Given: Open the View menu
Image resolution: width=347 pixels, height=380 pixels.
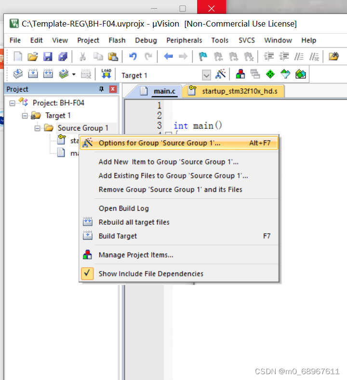Looking at the screenshot, I should [60, 40].
